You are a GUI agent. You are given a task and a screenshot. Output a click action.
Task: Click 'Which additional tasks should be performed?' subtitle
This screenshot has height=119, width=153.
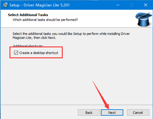coord(45,20)
